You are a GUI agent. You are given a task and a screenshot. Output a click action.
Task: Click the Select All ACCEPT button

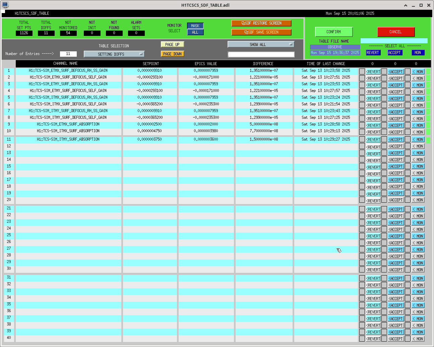394,53
